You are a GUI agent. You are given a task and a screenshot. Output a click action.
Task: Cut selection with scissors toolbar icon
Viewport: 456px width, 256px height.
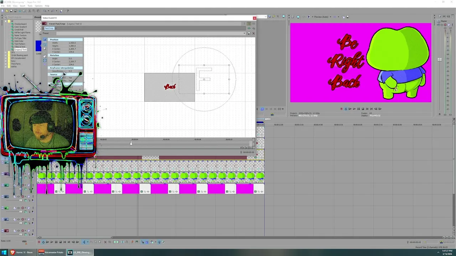[30, 11]
